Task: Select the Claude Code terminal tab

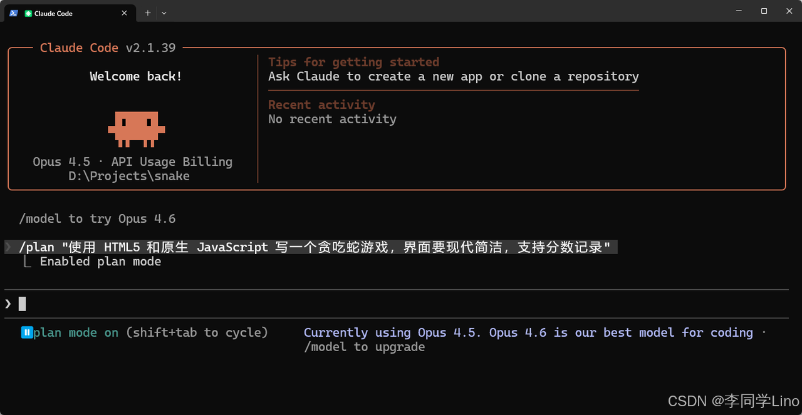Action: (69, 13)
